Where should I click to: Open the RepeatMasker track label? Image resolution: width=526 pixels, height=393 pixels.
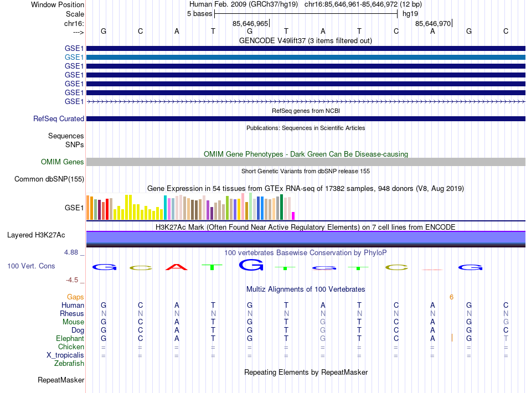click(61, 380)
